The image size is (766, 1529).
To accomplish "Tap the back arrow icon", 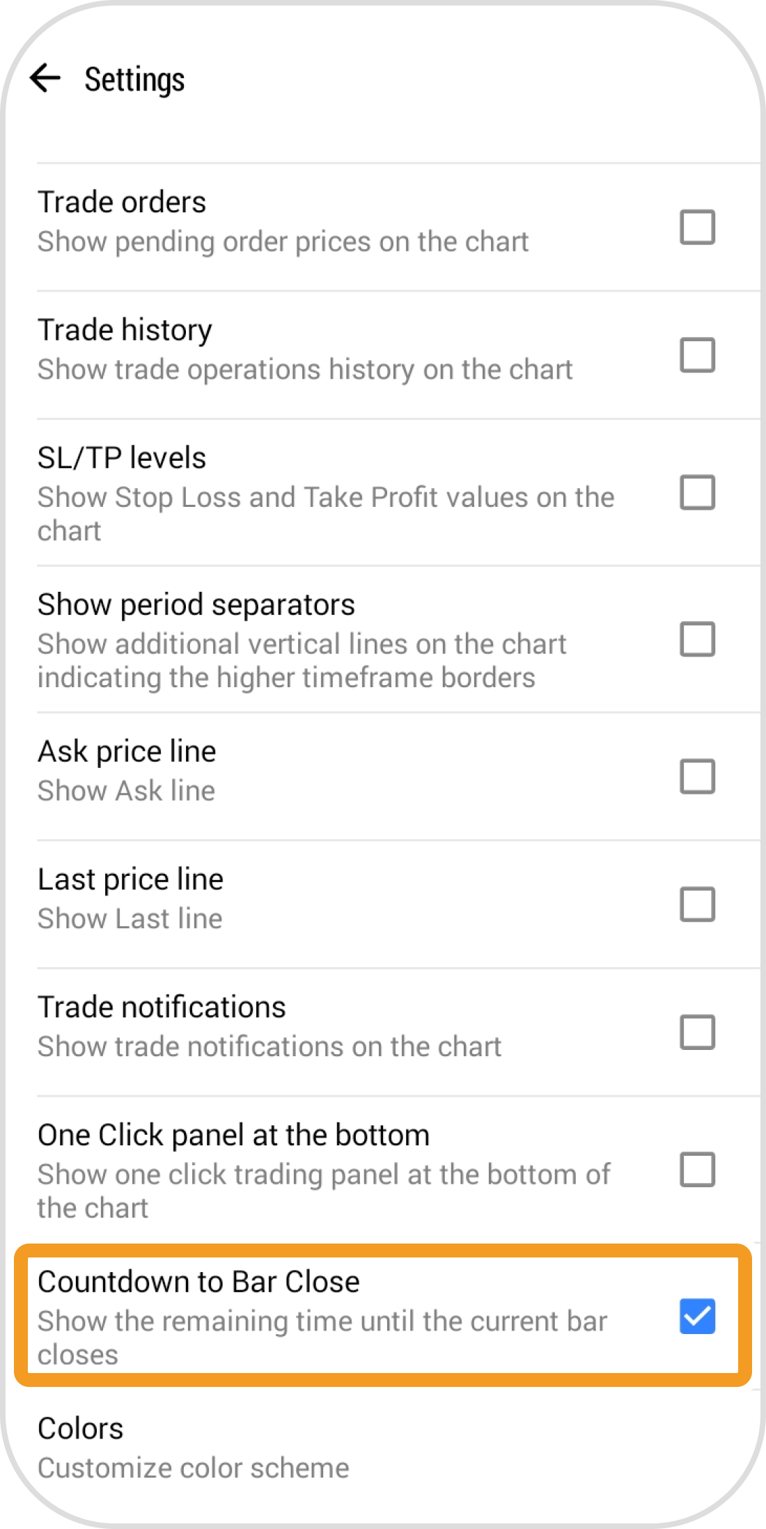I will click(x=46, y=78).
